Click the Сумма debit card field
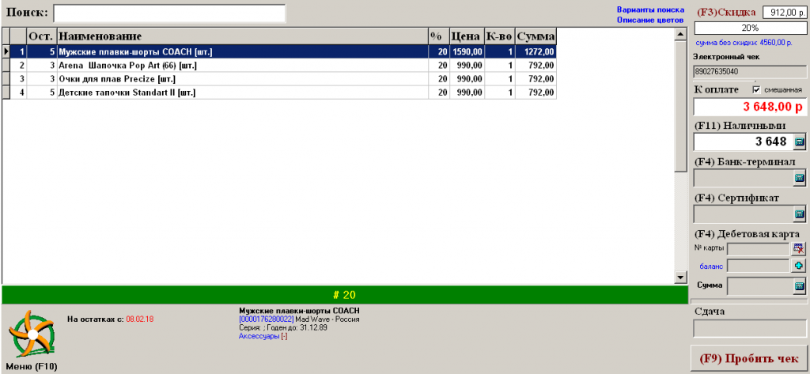The image size is (810, 374). [759, 285]
